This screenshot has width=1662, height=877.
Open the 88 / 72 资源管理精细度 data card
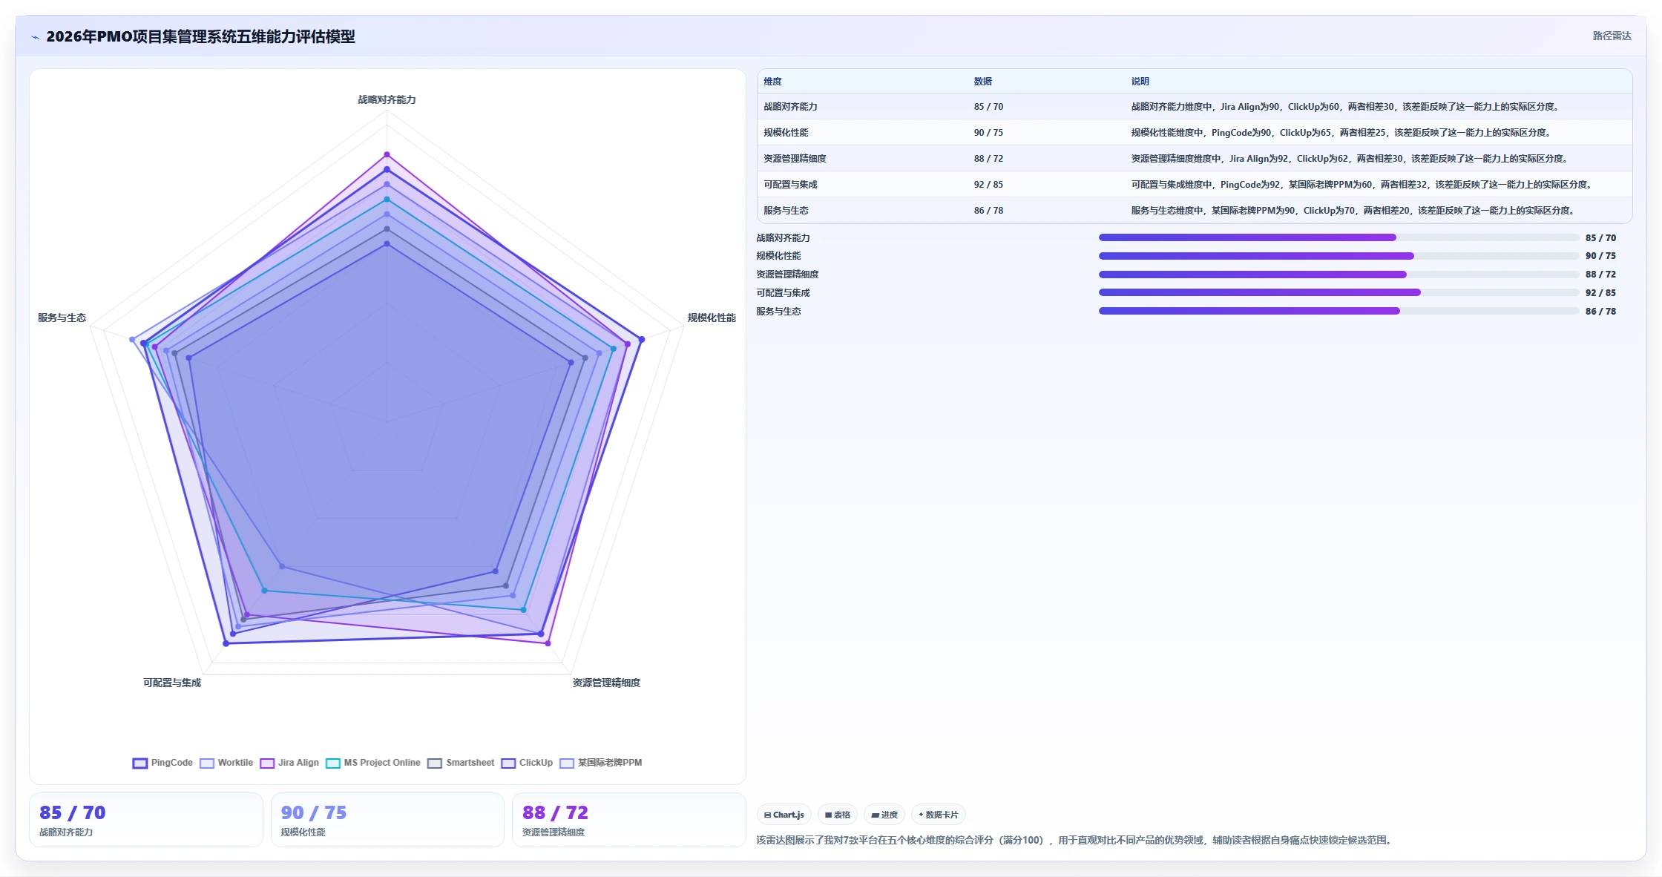(x=629, y=820)
